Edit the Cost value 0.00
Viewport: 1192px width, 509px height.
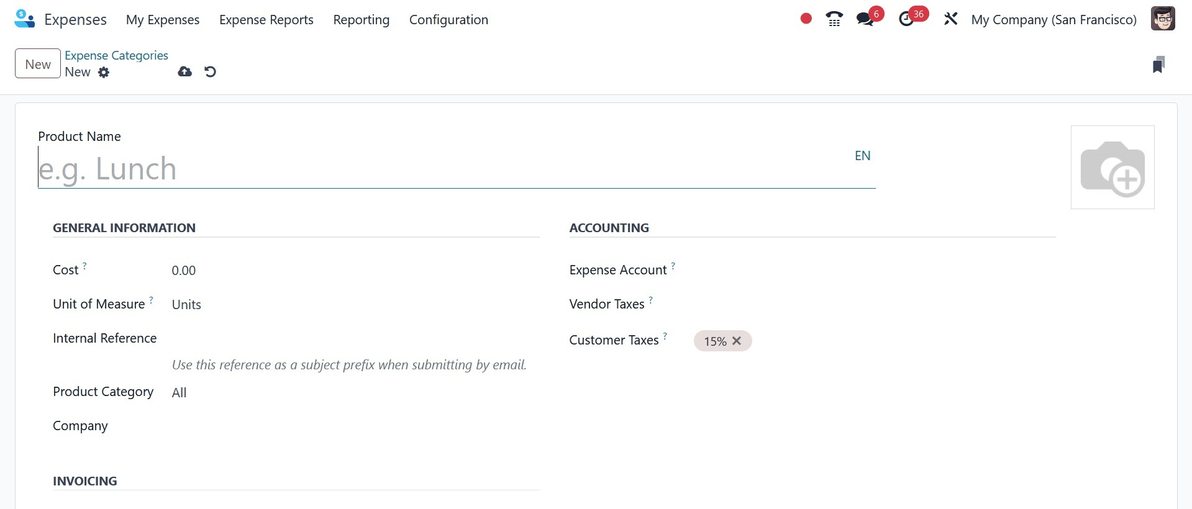355,271
